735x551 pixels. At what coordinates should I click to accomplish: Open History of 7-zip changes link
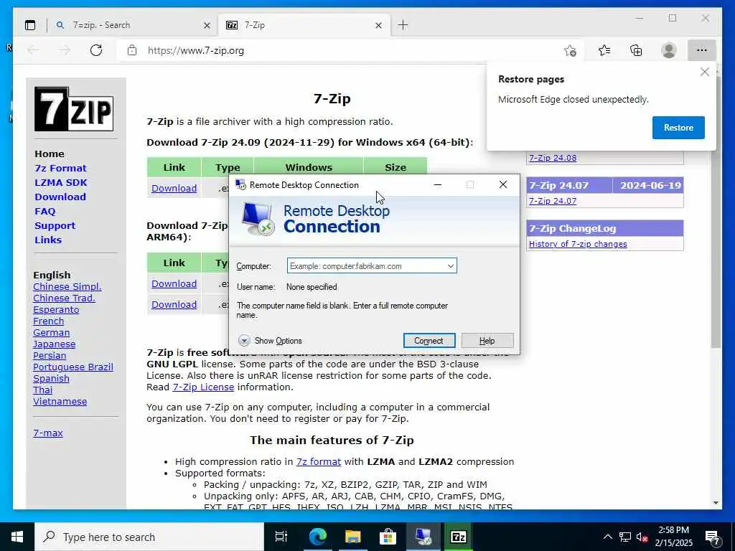[x=578, y=244]
